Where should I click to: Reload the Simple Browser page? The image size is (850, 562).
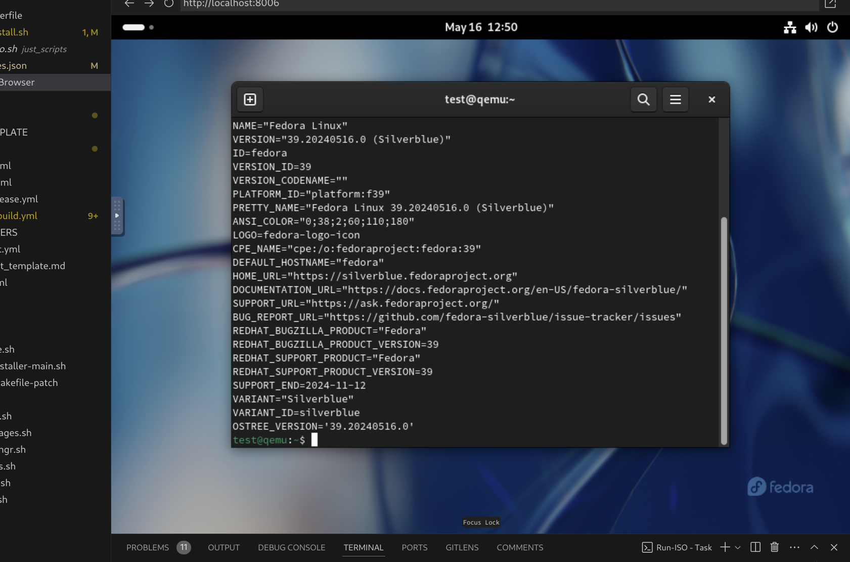[169, 4]
